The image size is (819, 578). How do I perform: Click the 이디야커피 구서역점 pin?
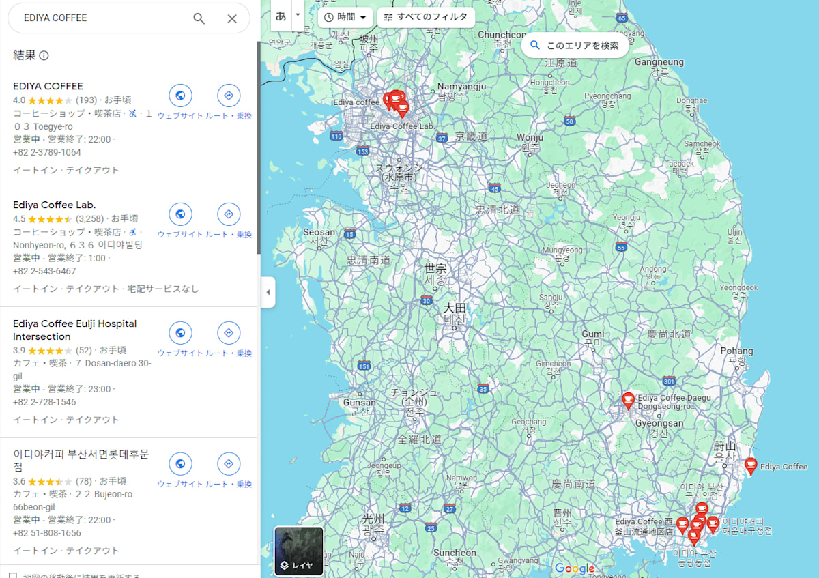tap(702, 510)
